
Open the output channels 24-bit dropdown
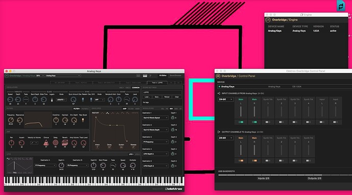(x=225, y=138)
